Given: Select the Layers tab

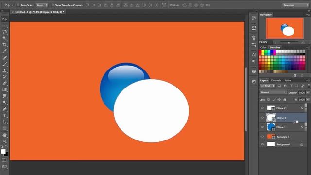Looking at the screenshot, I should pos(264,80).
